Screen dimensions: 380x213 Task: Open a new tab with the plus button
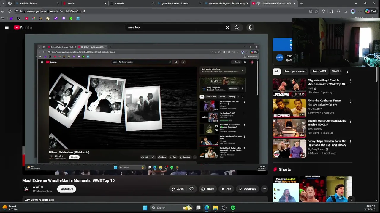click(x=302, y=4)
